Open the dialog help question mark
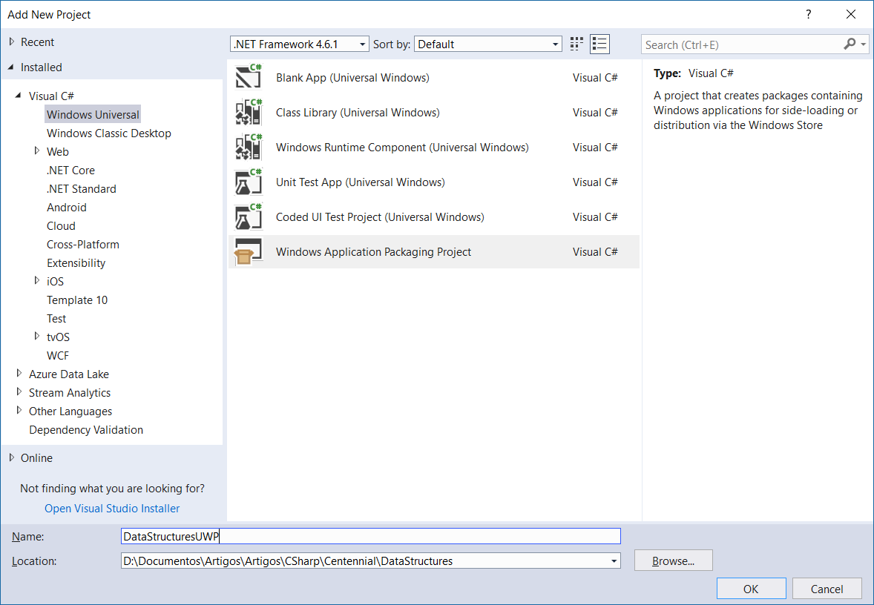The width and height of the screenshot is (874, 605). [x=808, y=15]
